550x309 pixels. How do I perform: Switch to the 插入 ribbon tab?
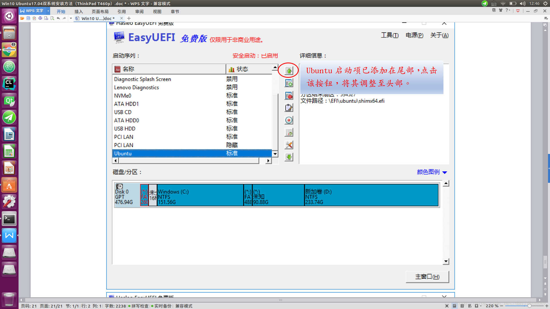[78, 11]
